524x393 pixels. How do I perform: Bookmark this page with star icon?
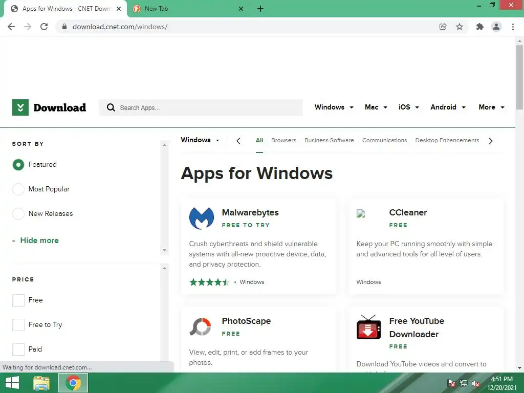click(460, 27)
